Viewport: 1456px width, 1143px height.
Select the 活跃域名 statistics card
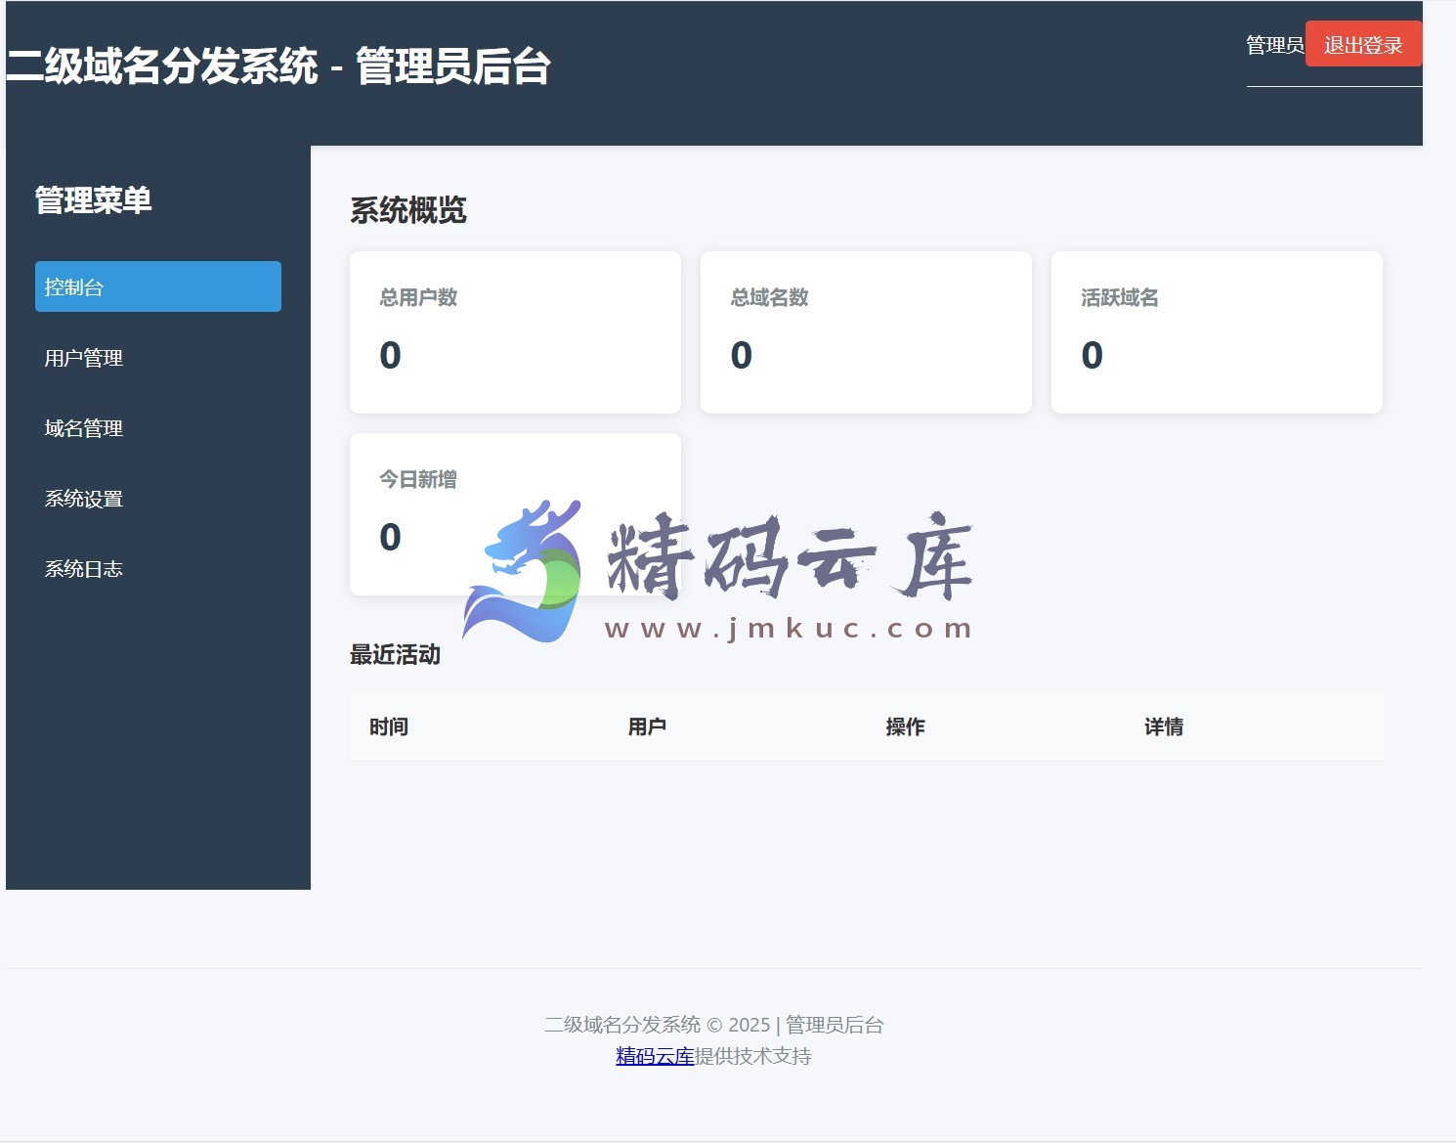[x=1217, y=332]
